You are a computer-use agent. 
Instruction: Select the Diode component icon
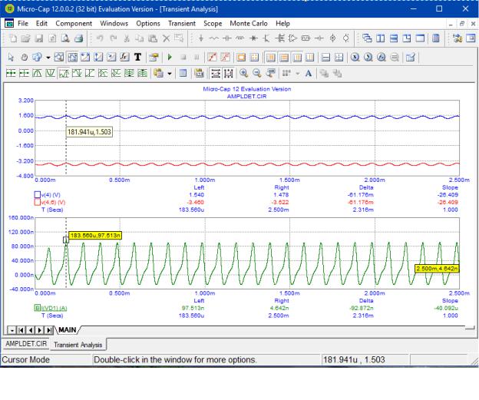(x=253, y=38)
